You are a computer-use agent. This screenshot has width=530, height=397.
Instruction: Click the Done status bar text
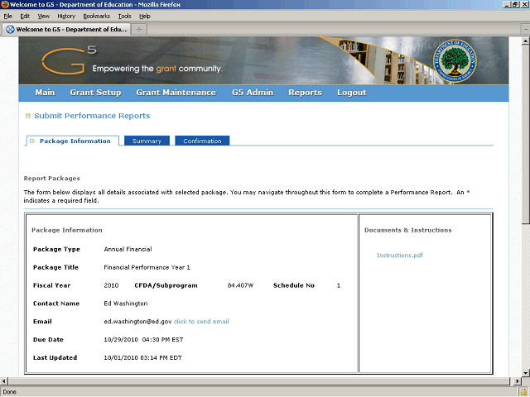click(x=9, y=392)
